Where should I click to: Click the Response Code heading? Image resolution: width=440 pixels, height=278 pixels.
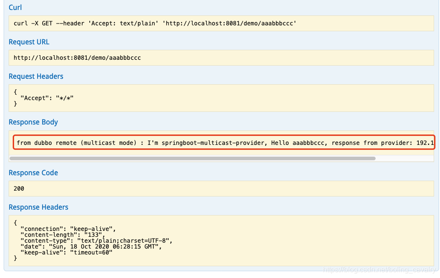click(33, 173)
